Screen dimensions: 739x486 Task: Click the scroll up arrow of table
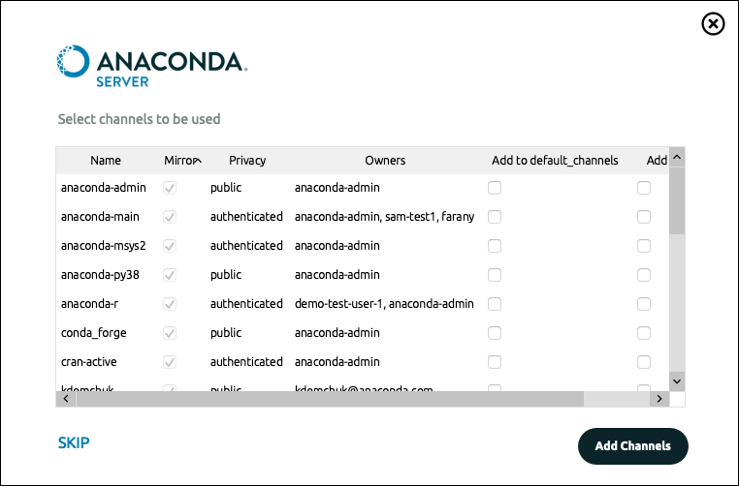(677, 157)
